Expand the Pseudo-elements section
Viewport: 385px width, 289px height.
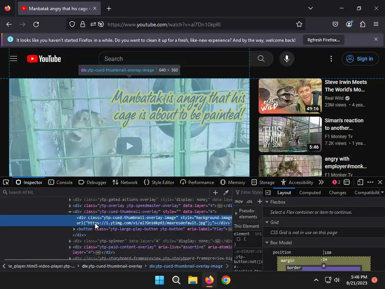pos(236,214)
